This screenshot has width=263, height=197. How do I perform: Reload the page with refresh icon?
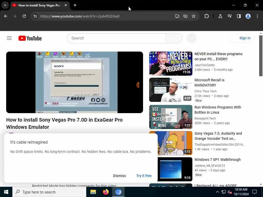[x=24, y=16]
